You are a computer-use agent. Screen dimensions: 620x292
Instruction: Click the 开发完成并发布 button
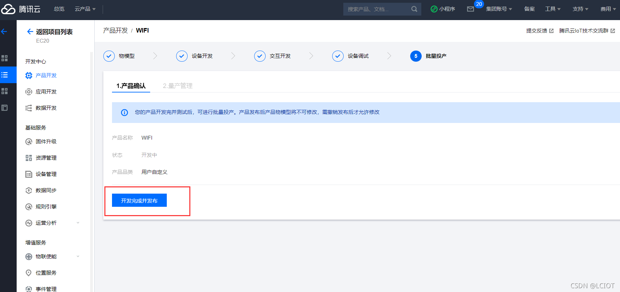(139, 200)
